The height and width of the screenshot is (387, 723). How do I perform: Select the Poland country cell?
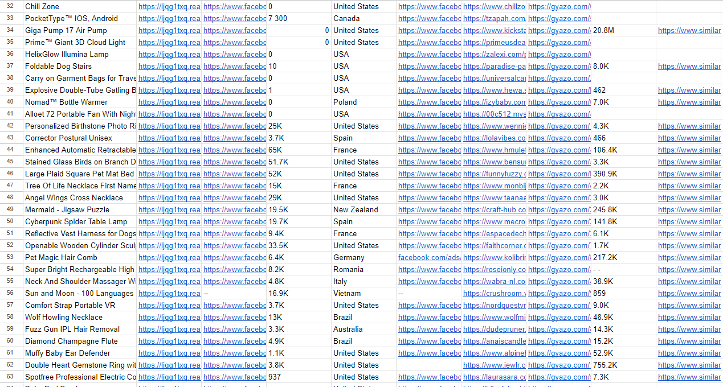363,102
